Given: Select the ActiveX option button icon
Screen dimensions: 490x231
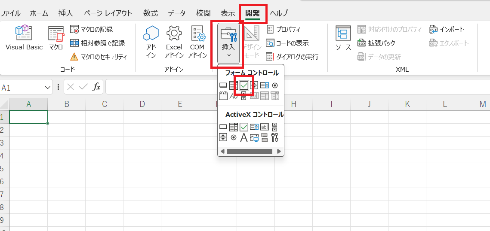Looking at the screenshot, I should click(233, 137).
